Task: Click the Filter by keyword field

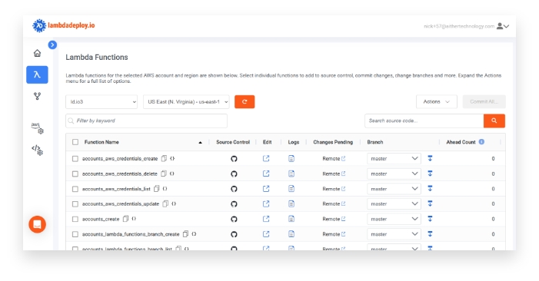Action: (x=146, y=121)
